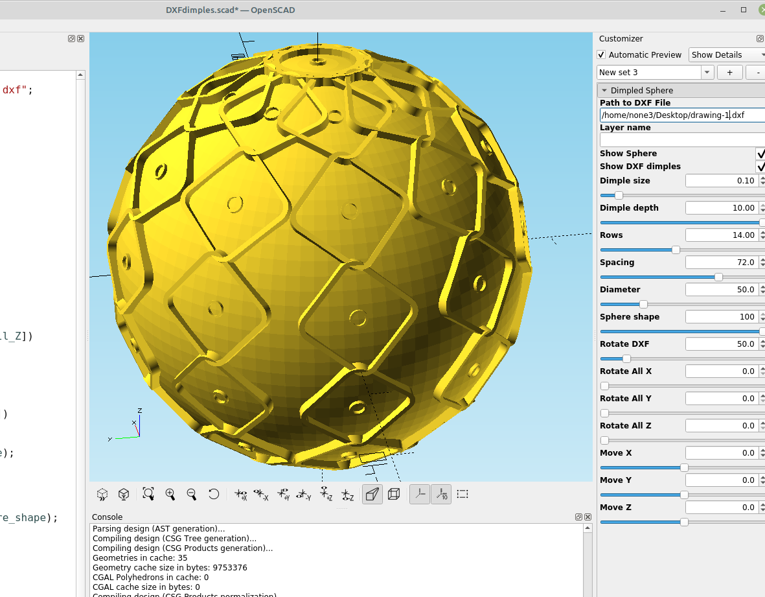The image size is (765, 597).
Task: Reset the view rotation with the rotate icon
Action: pyautogui.click(x=214, y=494)
